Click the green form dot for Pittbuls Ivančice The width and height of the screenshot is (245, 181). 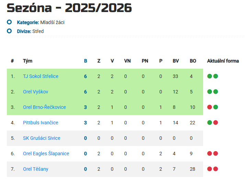point(210,123)
